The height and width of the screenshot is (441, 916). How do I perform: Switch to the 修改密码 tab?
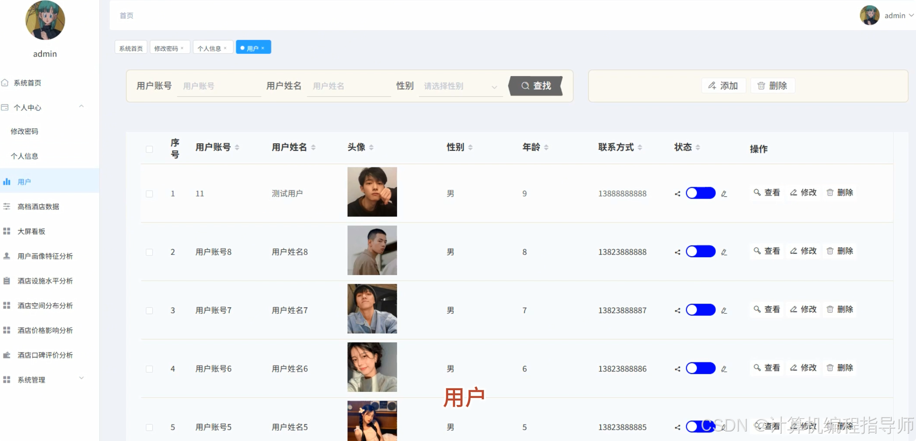pos(167,48)
